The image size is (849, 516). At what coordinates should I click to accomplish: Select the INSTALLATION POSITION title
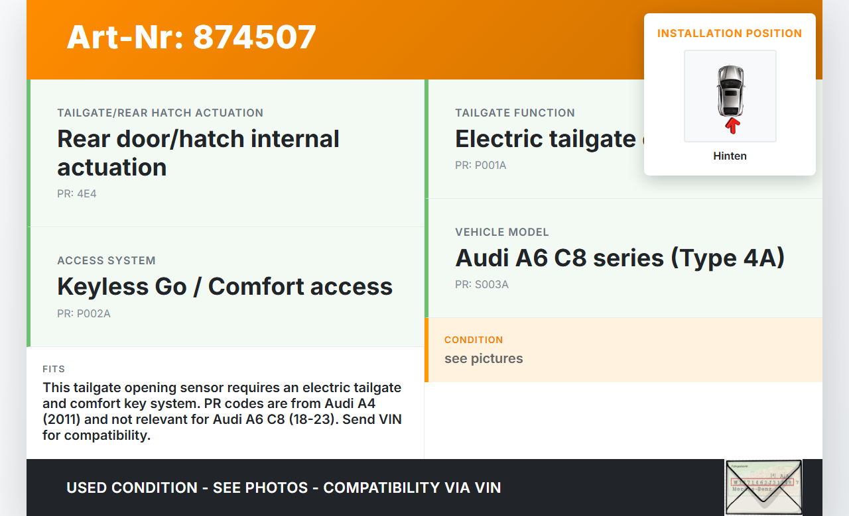click(x=730, y=33)
